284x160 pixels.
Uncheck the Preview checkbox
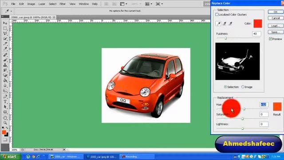[x=270, y=39]
